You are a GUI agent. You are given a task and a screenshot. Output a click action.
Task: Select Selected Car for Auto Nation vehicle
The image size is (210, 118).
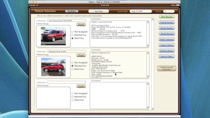(x=73, y=35)
